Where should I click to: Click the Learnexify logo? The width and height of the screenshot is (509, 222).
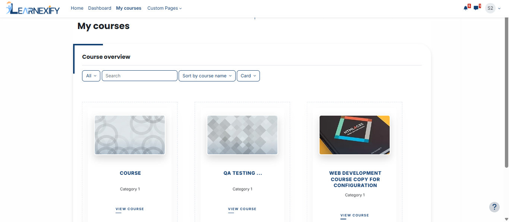pos(33,8)
